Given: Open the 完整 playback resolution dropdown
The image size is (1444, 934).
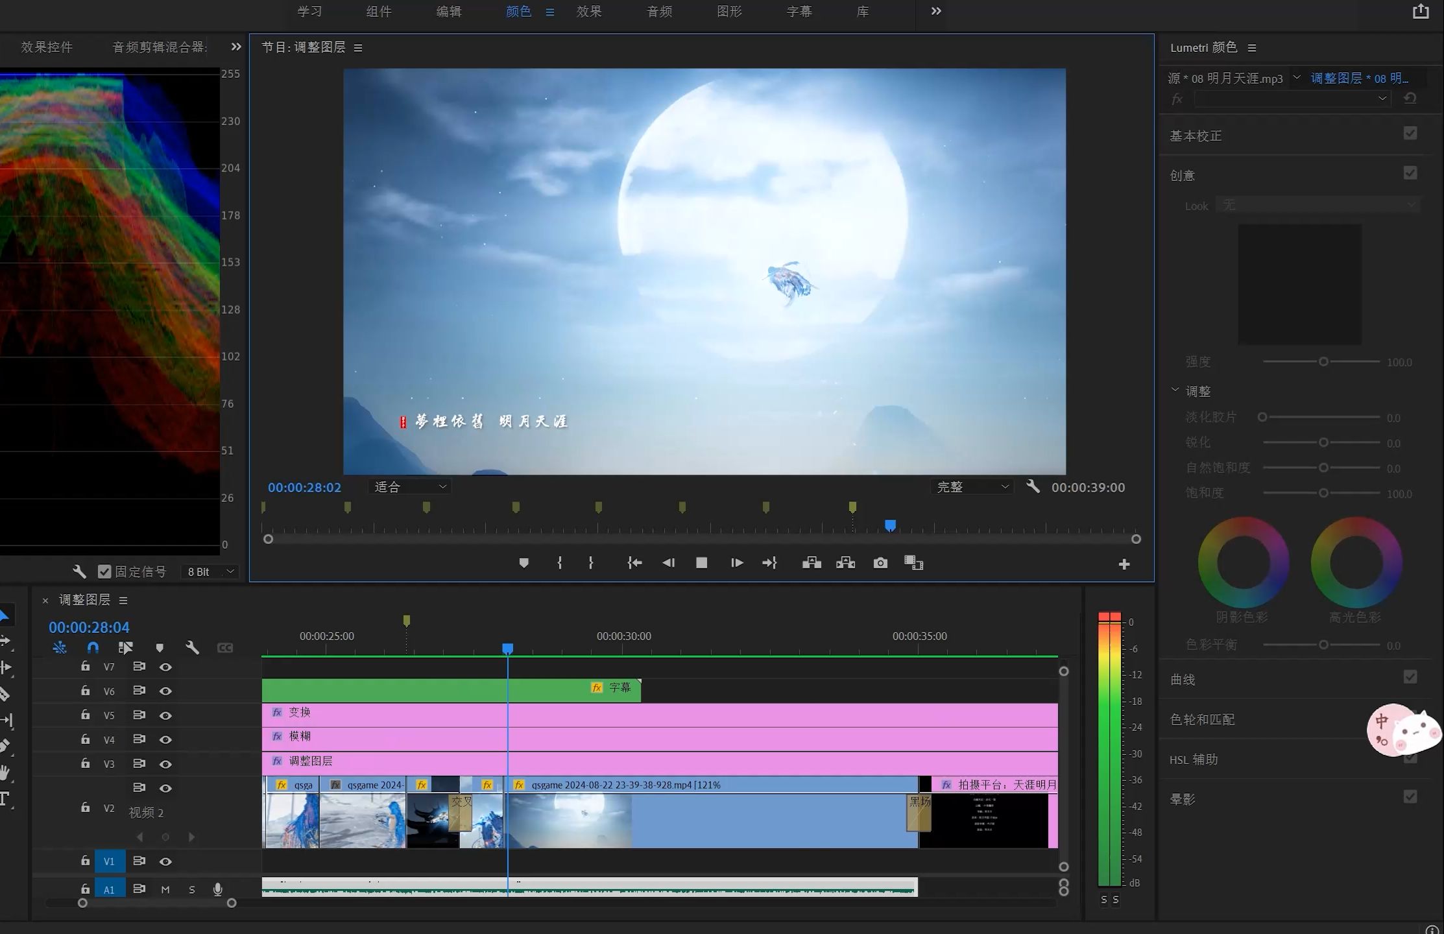Looking at the screenshot, I should pos(972,486).
